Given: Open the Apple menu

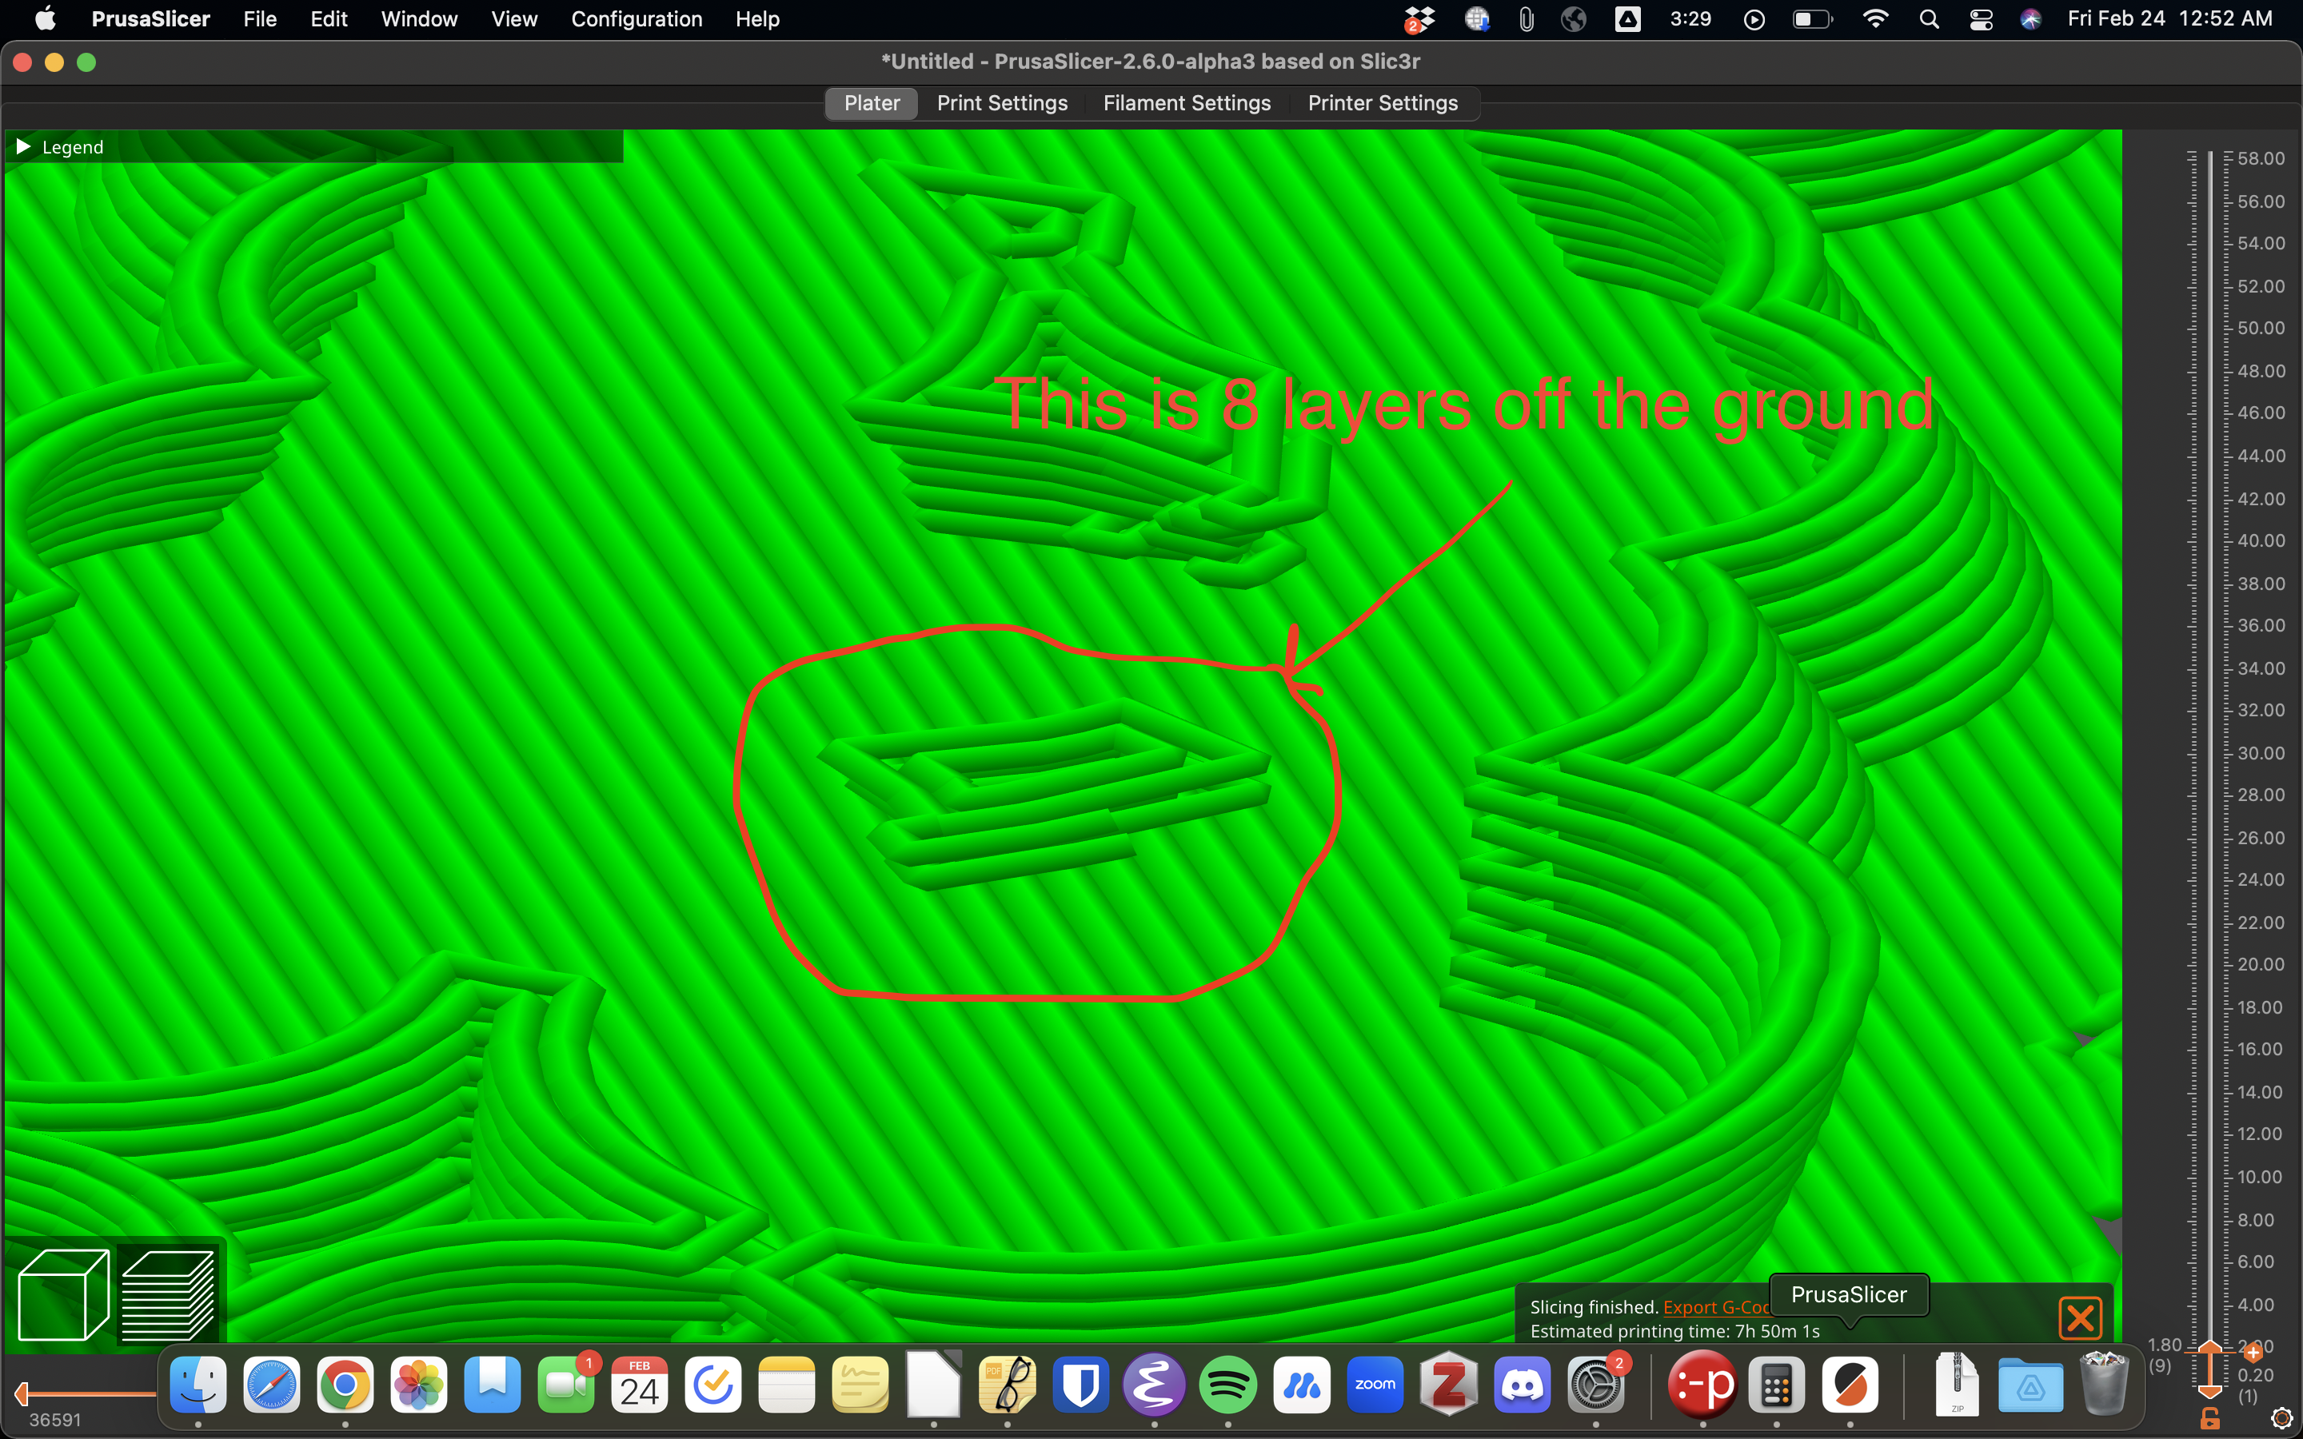Looking at the screenshot, I should (x=45, y=19).
